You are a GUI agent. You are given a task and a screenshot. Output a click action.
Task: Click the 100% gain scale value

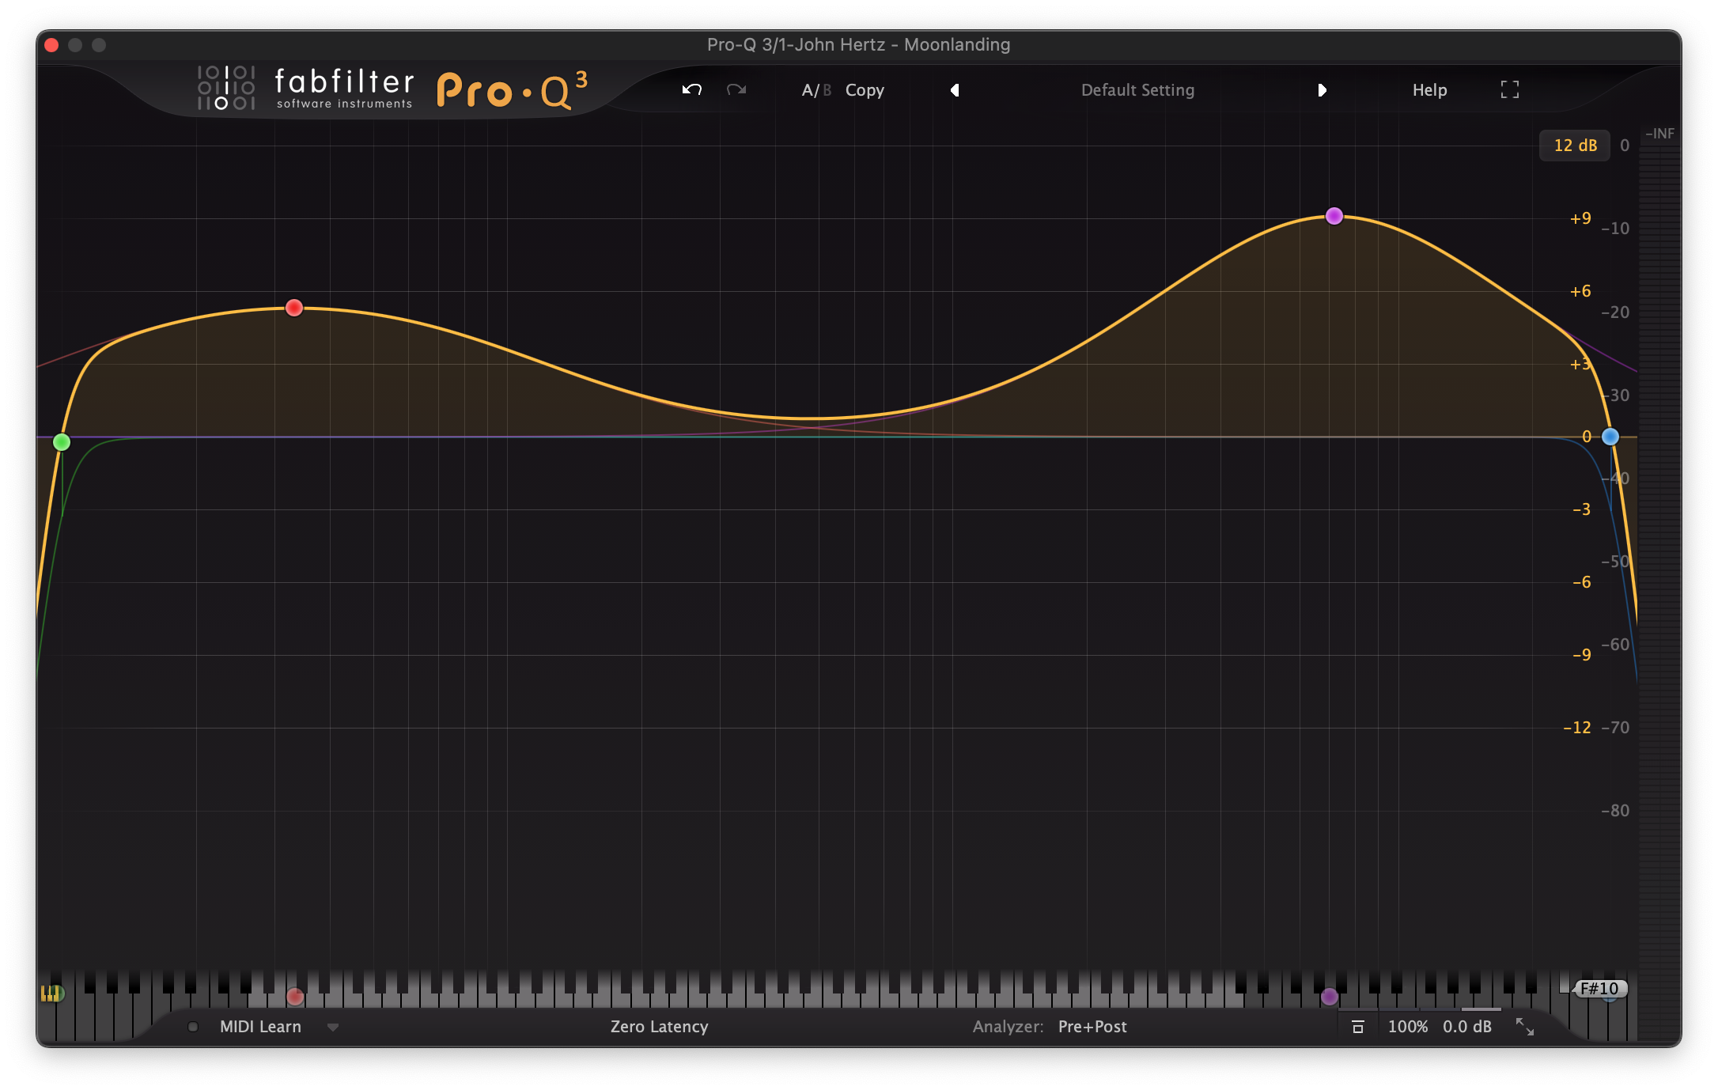(x=1408, y=1027)
